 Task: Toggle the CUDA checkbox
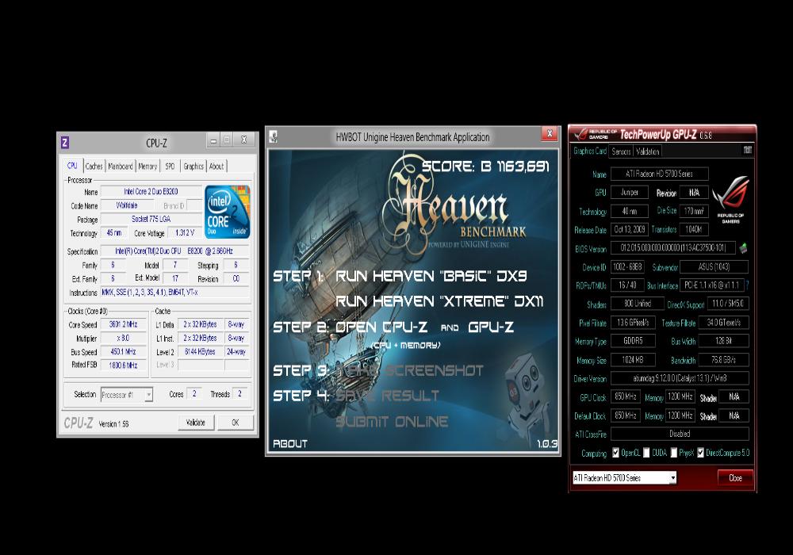tap(646, 453)
